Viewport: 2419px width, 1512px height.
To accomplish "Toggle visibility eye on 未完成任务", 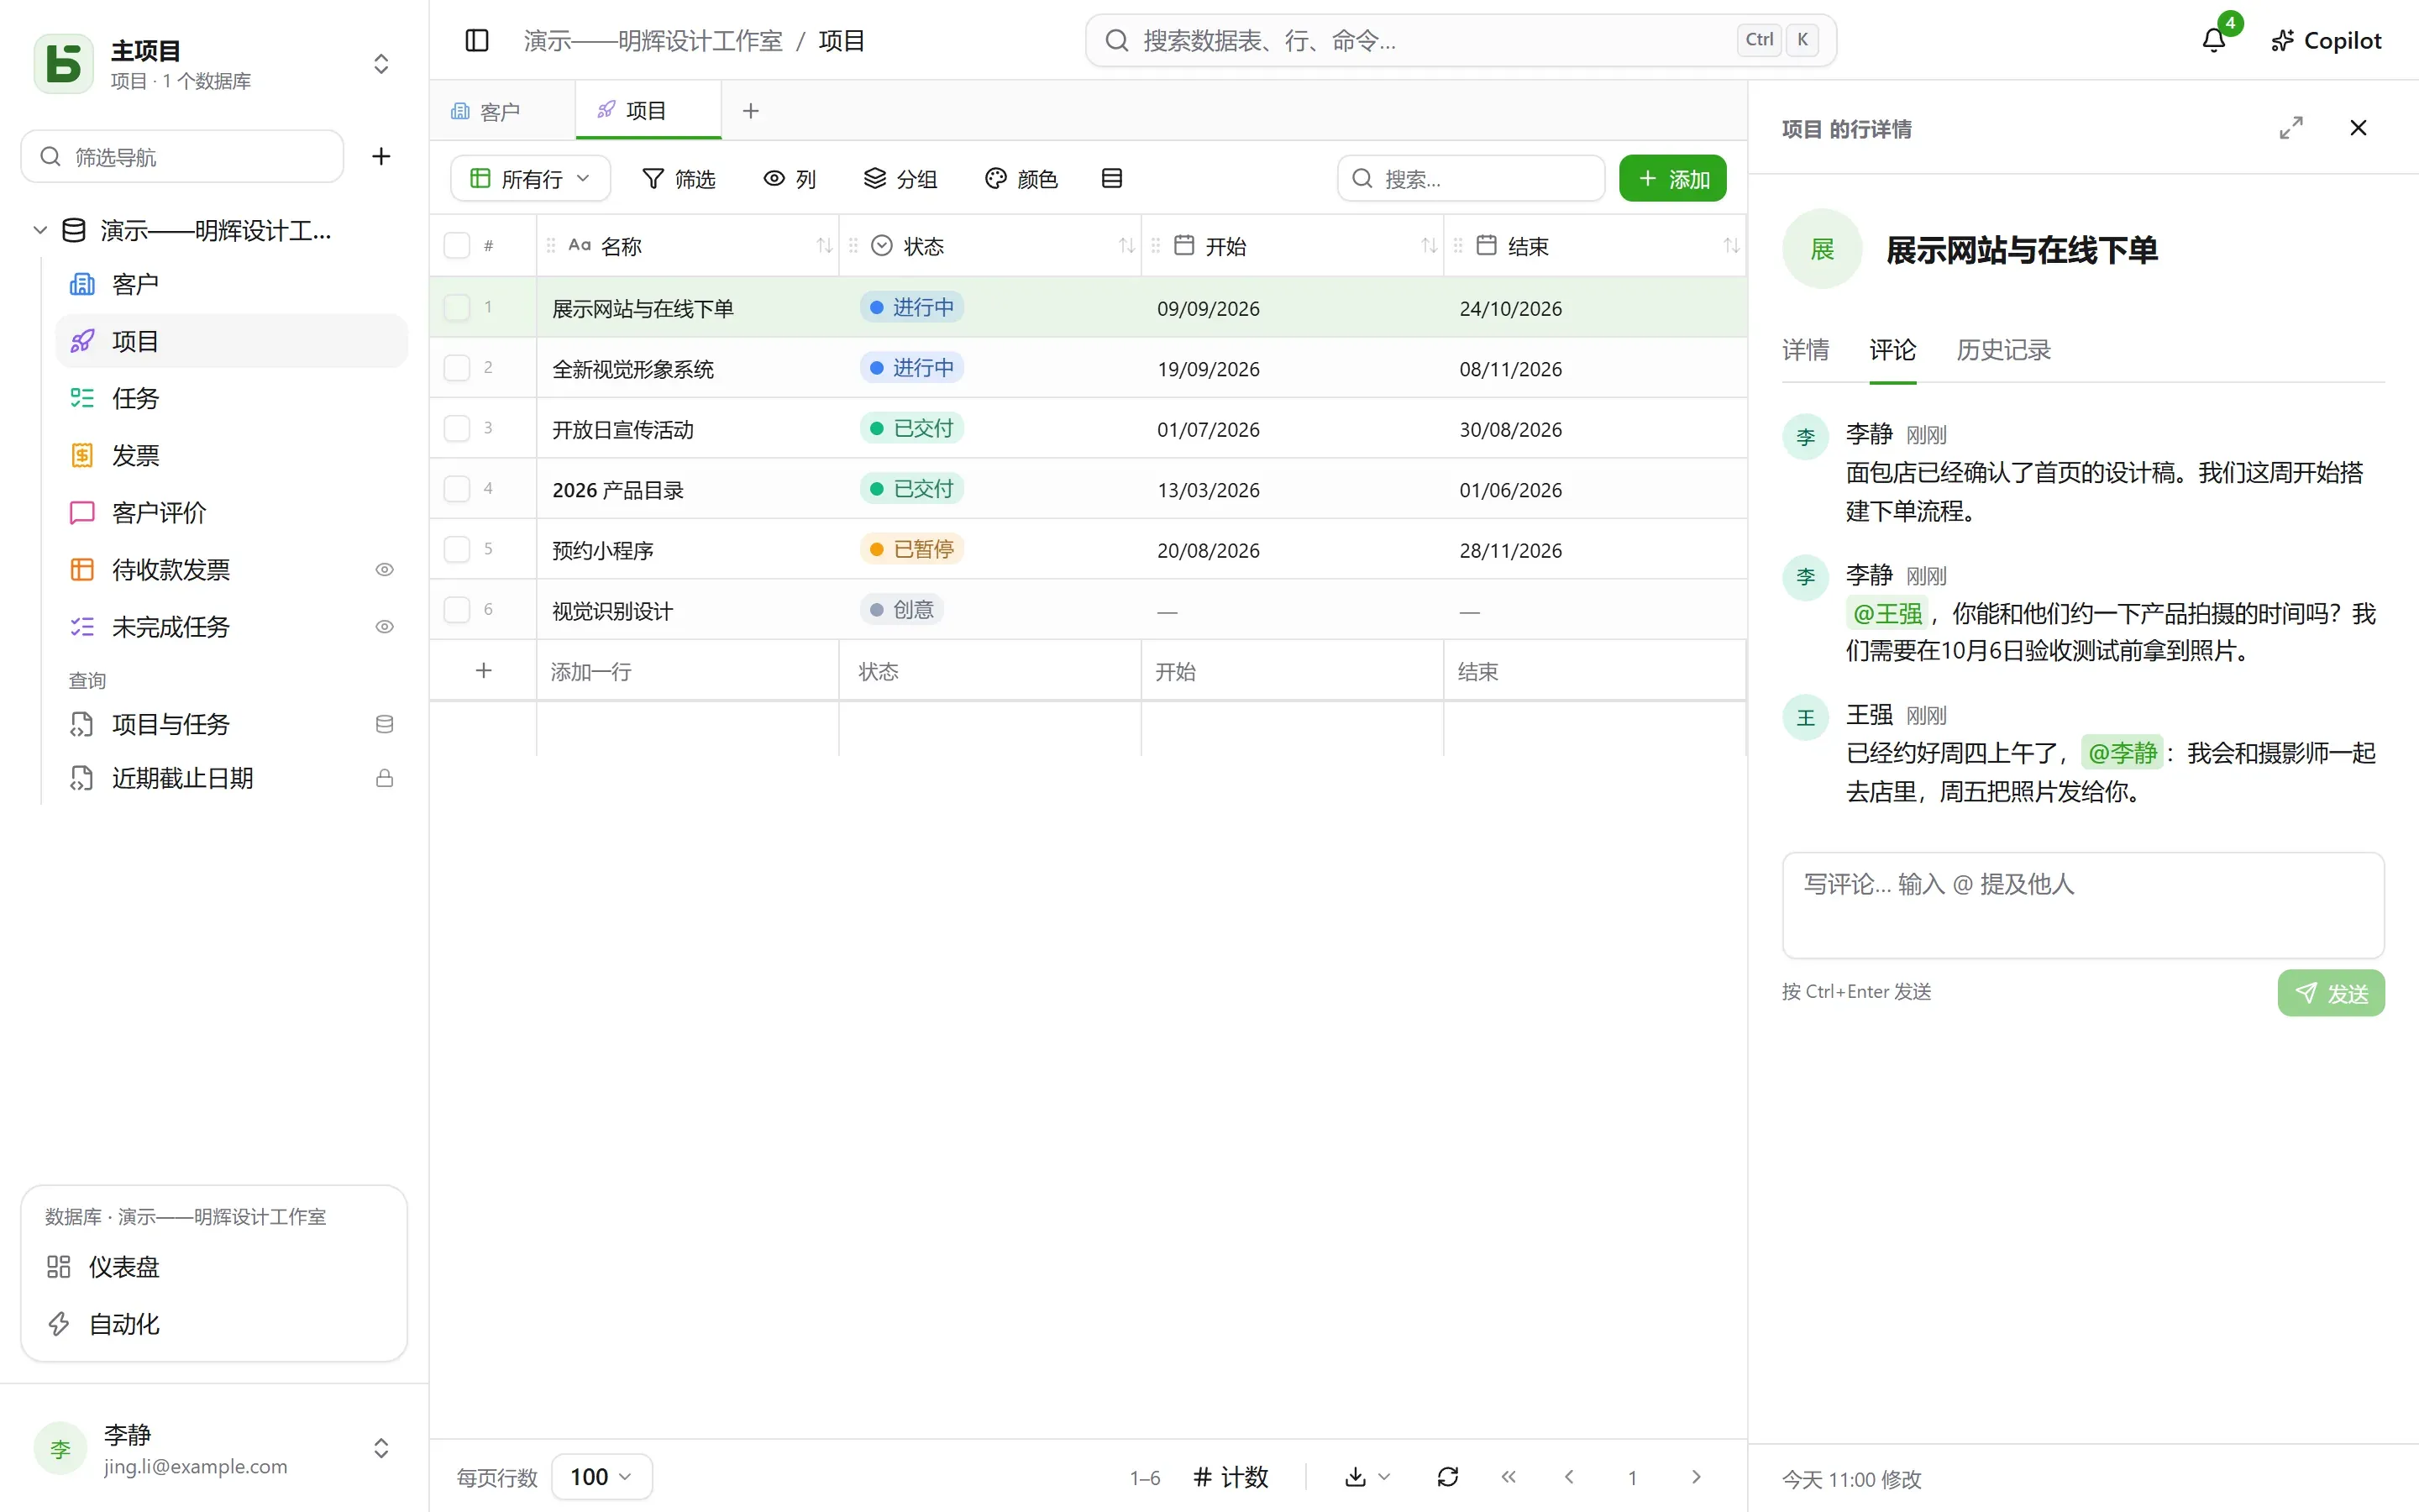I will (384, 627).
